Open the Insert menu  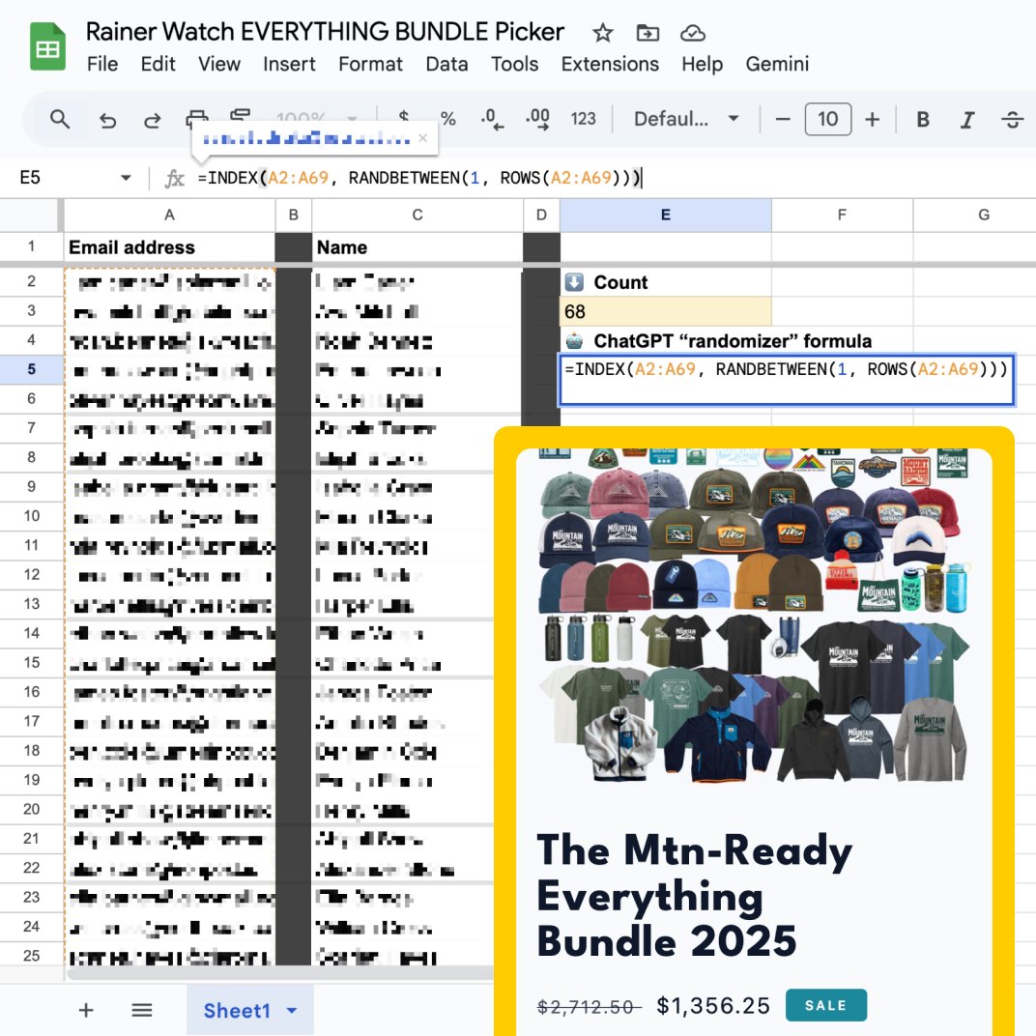pos(289,64)
